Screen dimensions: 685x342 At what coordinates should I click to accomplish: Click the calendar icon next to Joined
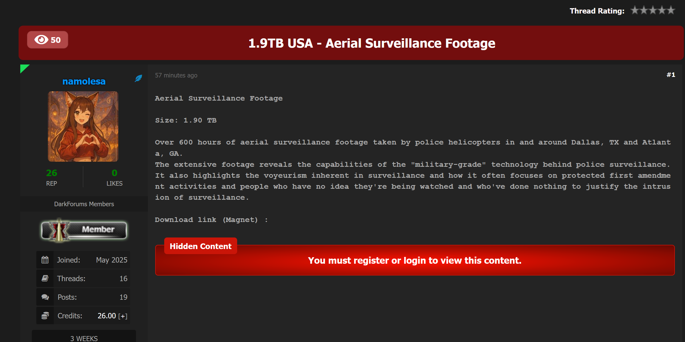pyautogui.click(x=45, y=260)
